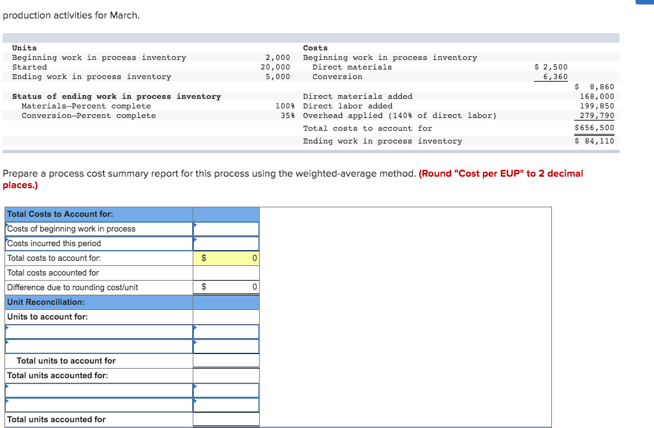
Task: Open the first blank label dropdown under 'Units to account for'
Action: 99,332
